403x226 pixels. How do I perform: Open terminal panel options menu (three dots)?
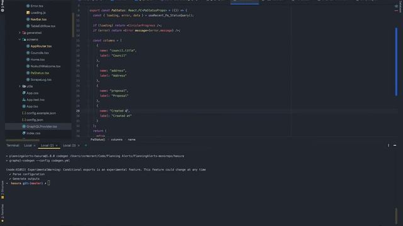[389, 145]
